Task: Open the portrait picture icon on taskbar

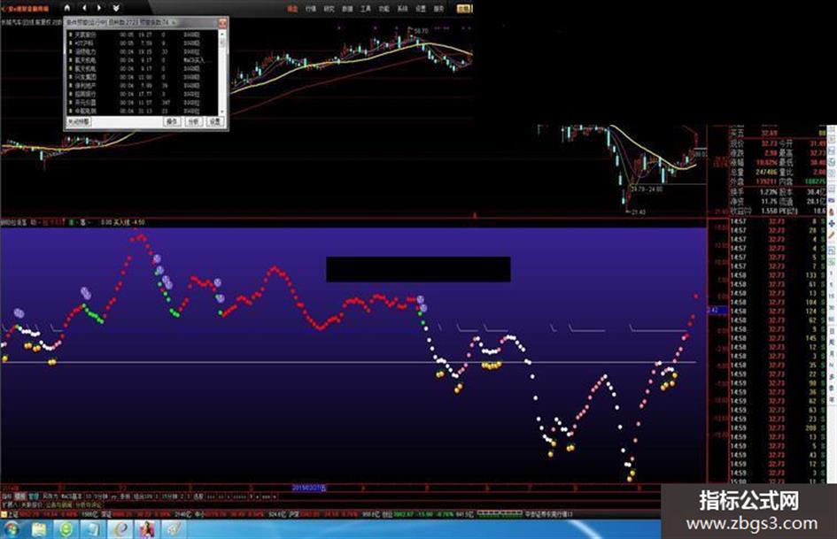Action: click(x=147, y=529)
